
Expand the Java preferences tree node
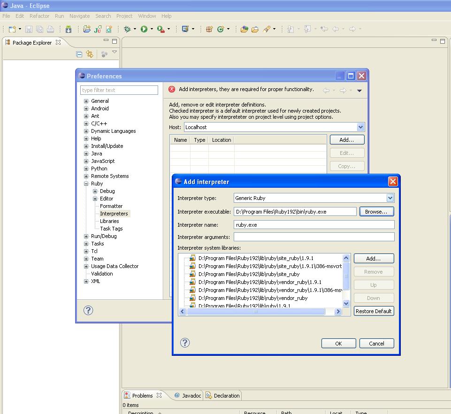coord(85,153)
